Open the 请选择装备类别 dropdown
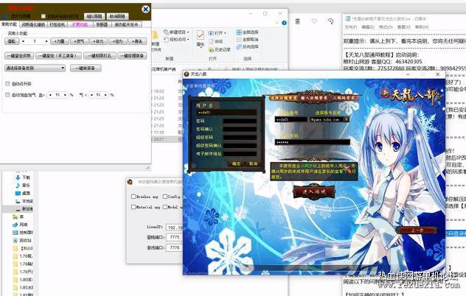466x296 pixels. point(35,68)
